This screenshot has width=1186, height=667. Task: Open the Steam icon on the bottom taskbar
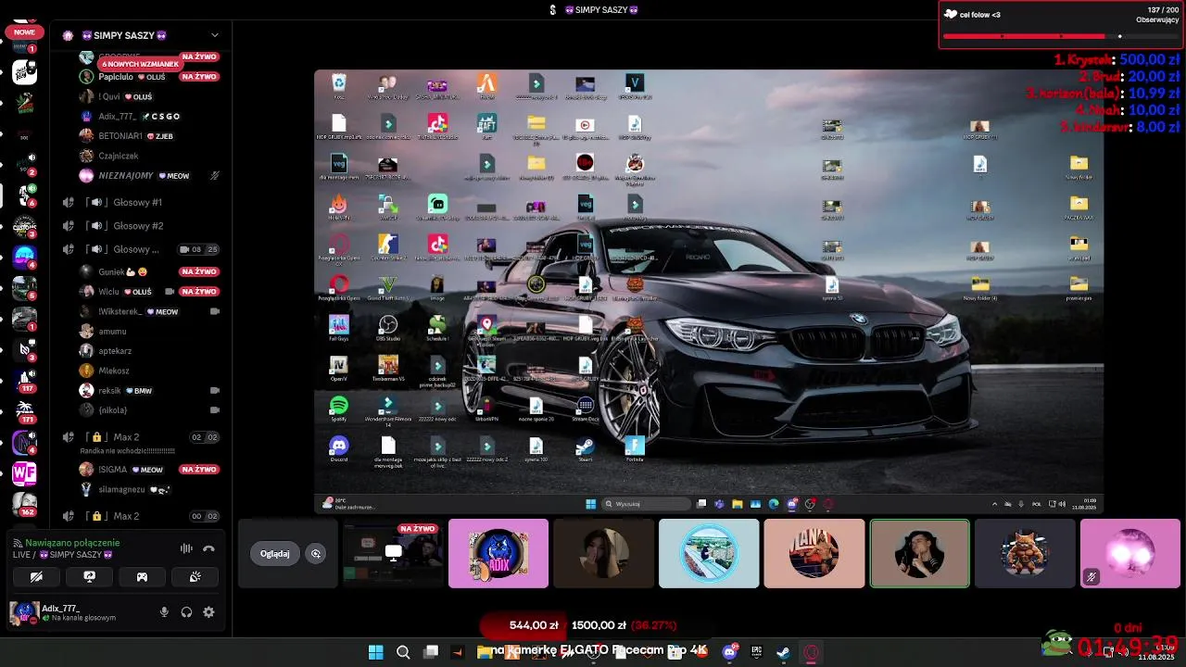[x=783, y=652]
